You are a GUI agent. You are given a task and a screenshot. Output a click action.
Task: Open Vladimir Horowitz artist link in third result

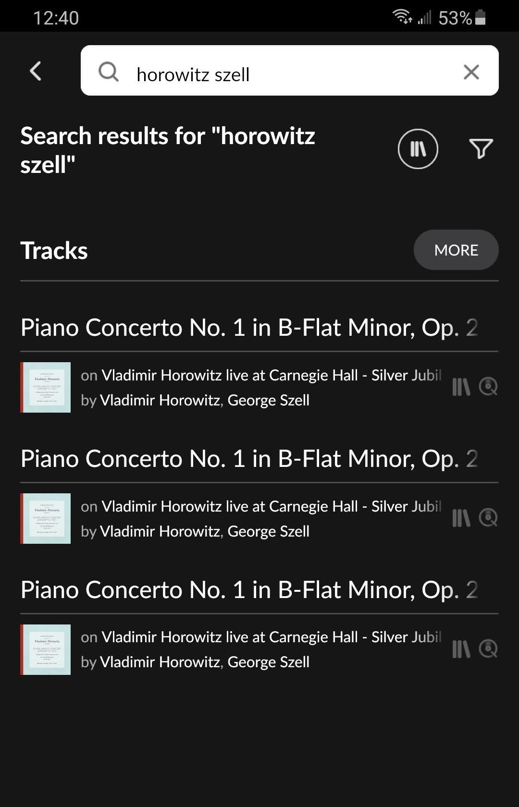(160, 662)
